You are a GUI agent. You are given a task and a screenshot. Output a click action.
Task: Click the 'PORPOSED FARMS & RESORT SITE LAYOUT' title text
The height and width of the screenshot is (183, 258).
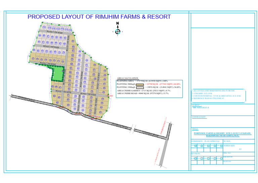pos(222,134)
